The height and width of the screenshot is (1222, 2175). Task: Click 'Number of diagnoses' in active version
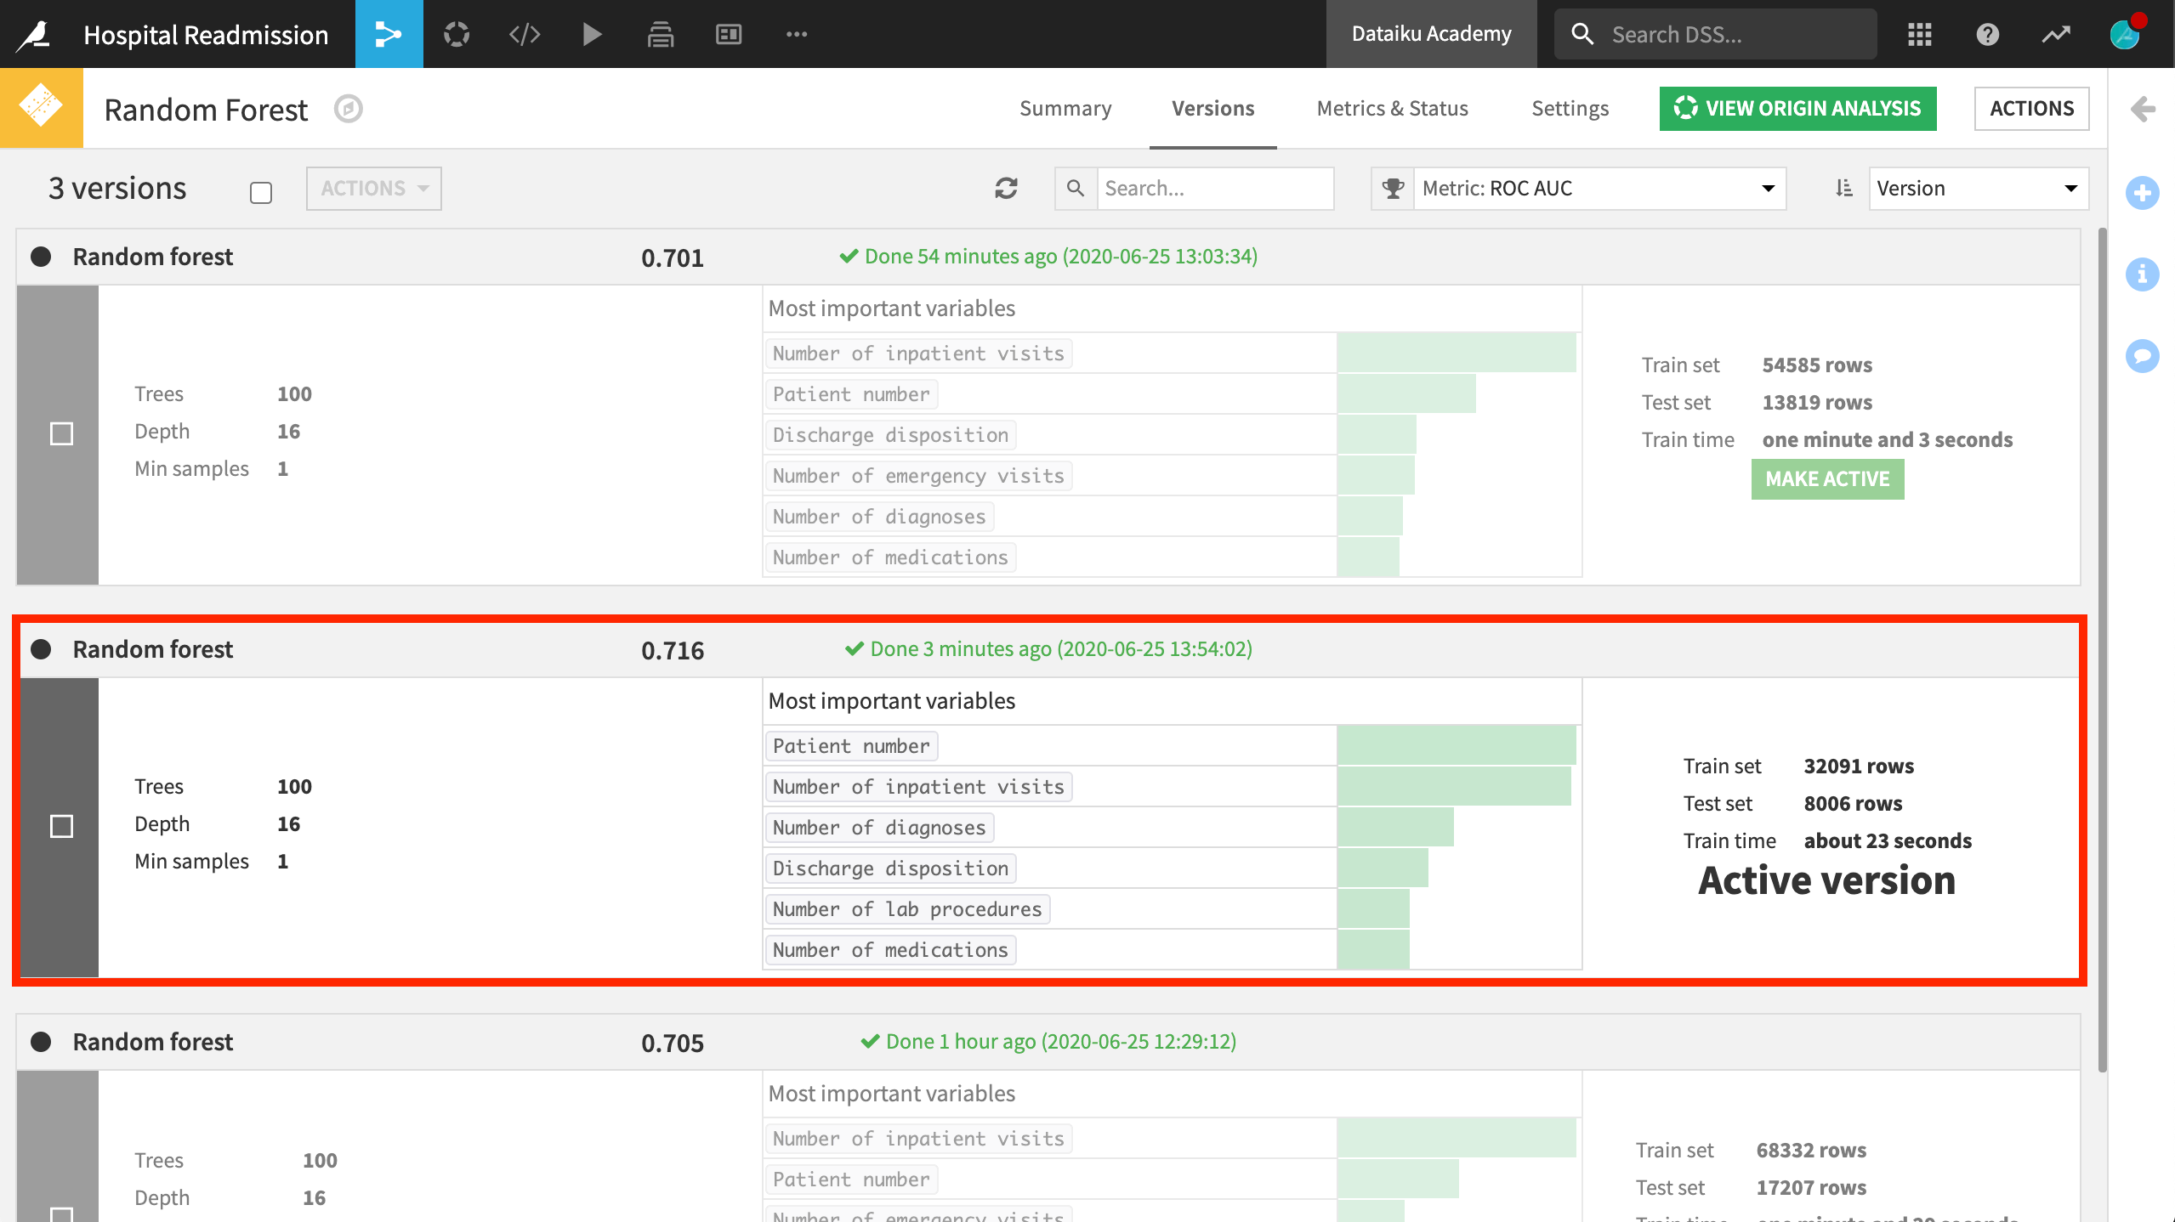(x=879, y=828)
